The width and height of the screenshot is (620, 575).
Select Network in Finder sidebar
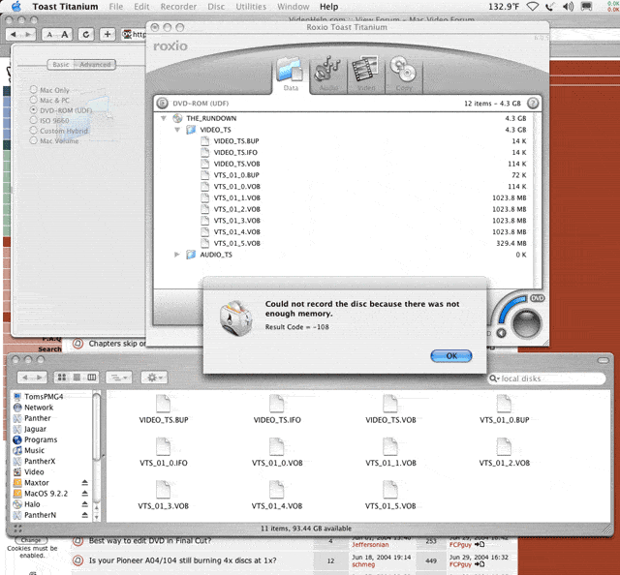[x=39, y=407]
